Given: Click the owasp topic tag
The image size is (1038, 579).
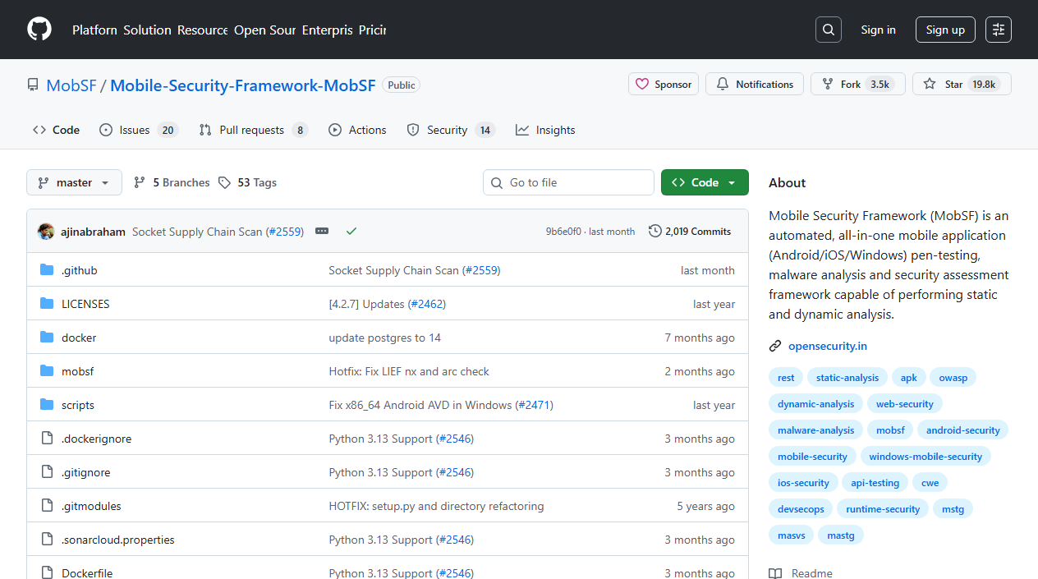Looking at the screenshot, I should 953,378.
